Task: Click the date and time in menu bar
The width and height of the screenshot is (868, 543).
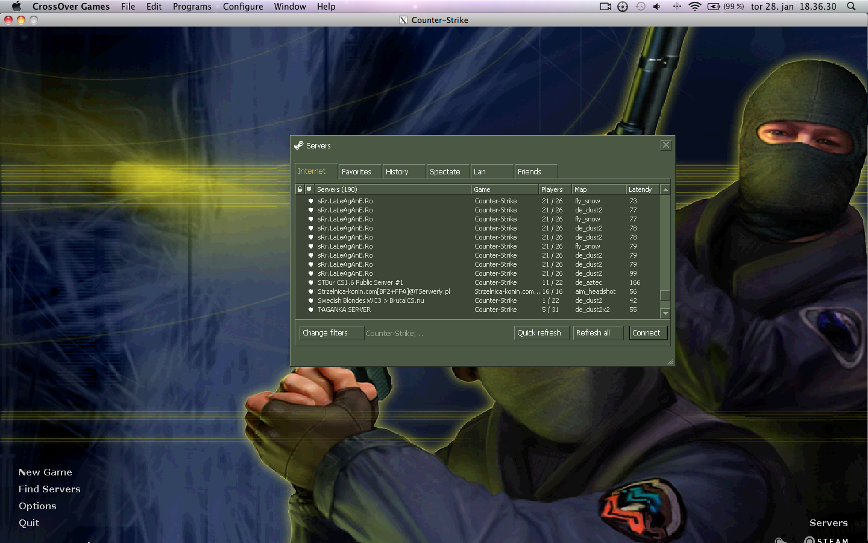Action: pyautogui.click(x=793, y=7)
